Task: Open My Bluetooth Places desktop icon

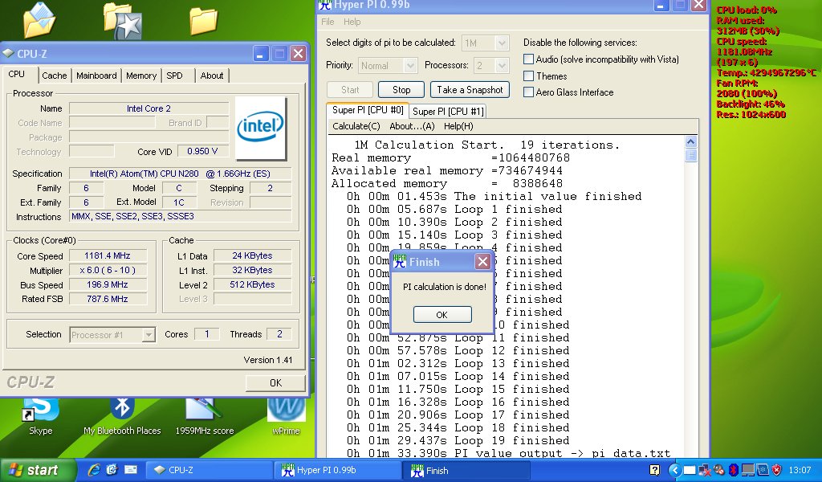Action: [x=122, y=418]
